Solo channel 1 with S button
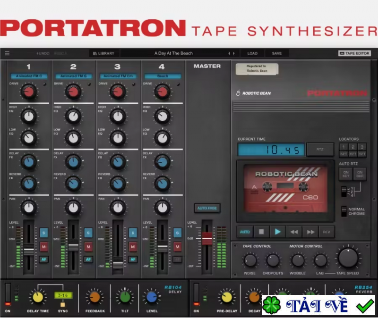This screenshot has width=378, height=318. tap(43, 233)
